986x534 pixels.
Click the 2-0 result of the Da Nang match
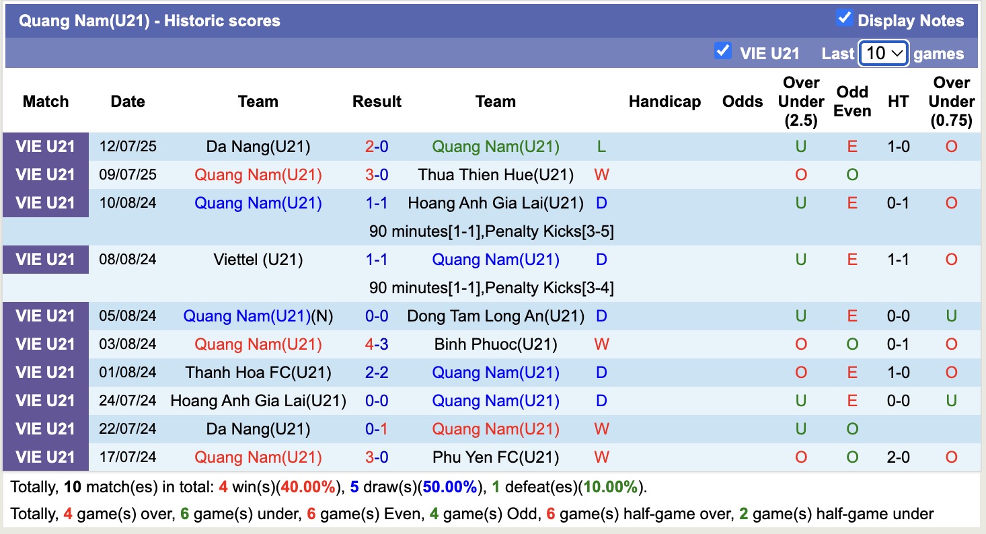[377, 146]
